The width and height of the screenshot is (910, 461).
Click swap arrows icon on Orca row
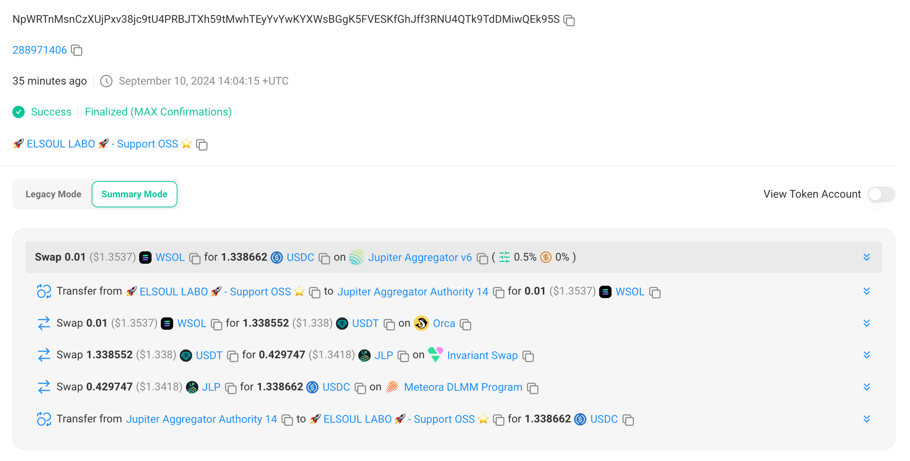coord(44,323)
